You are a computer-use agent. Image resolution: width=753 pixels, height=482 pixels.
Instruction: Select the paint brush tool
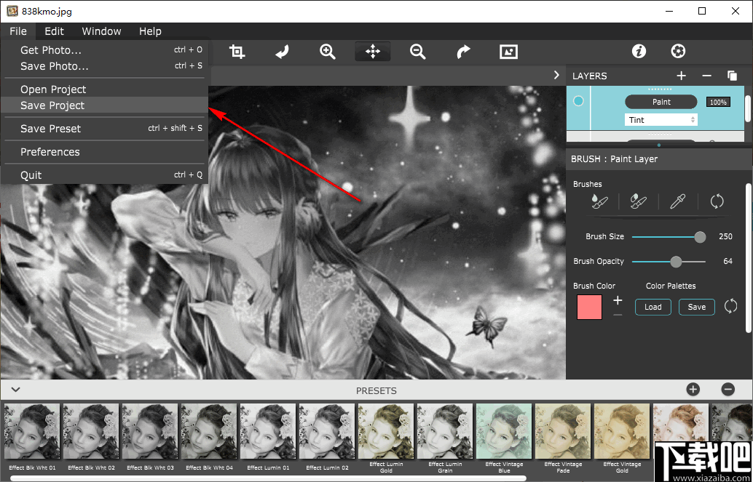[599, 202]
